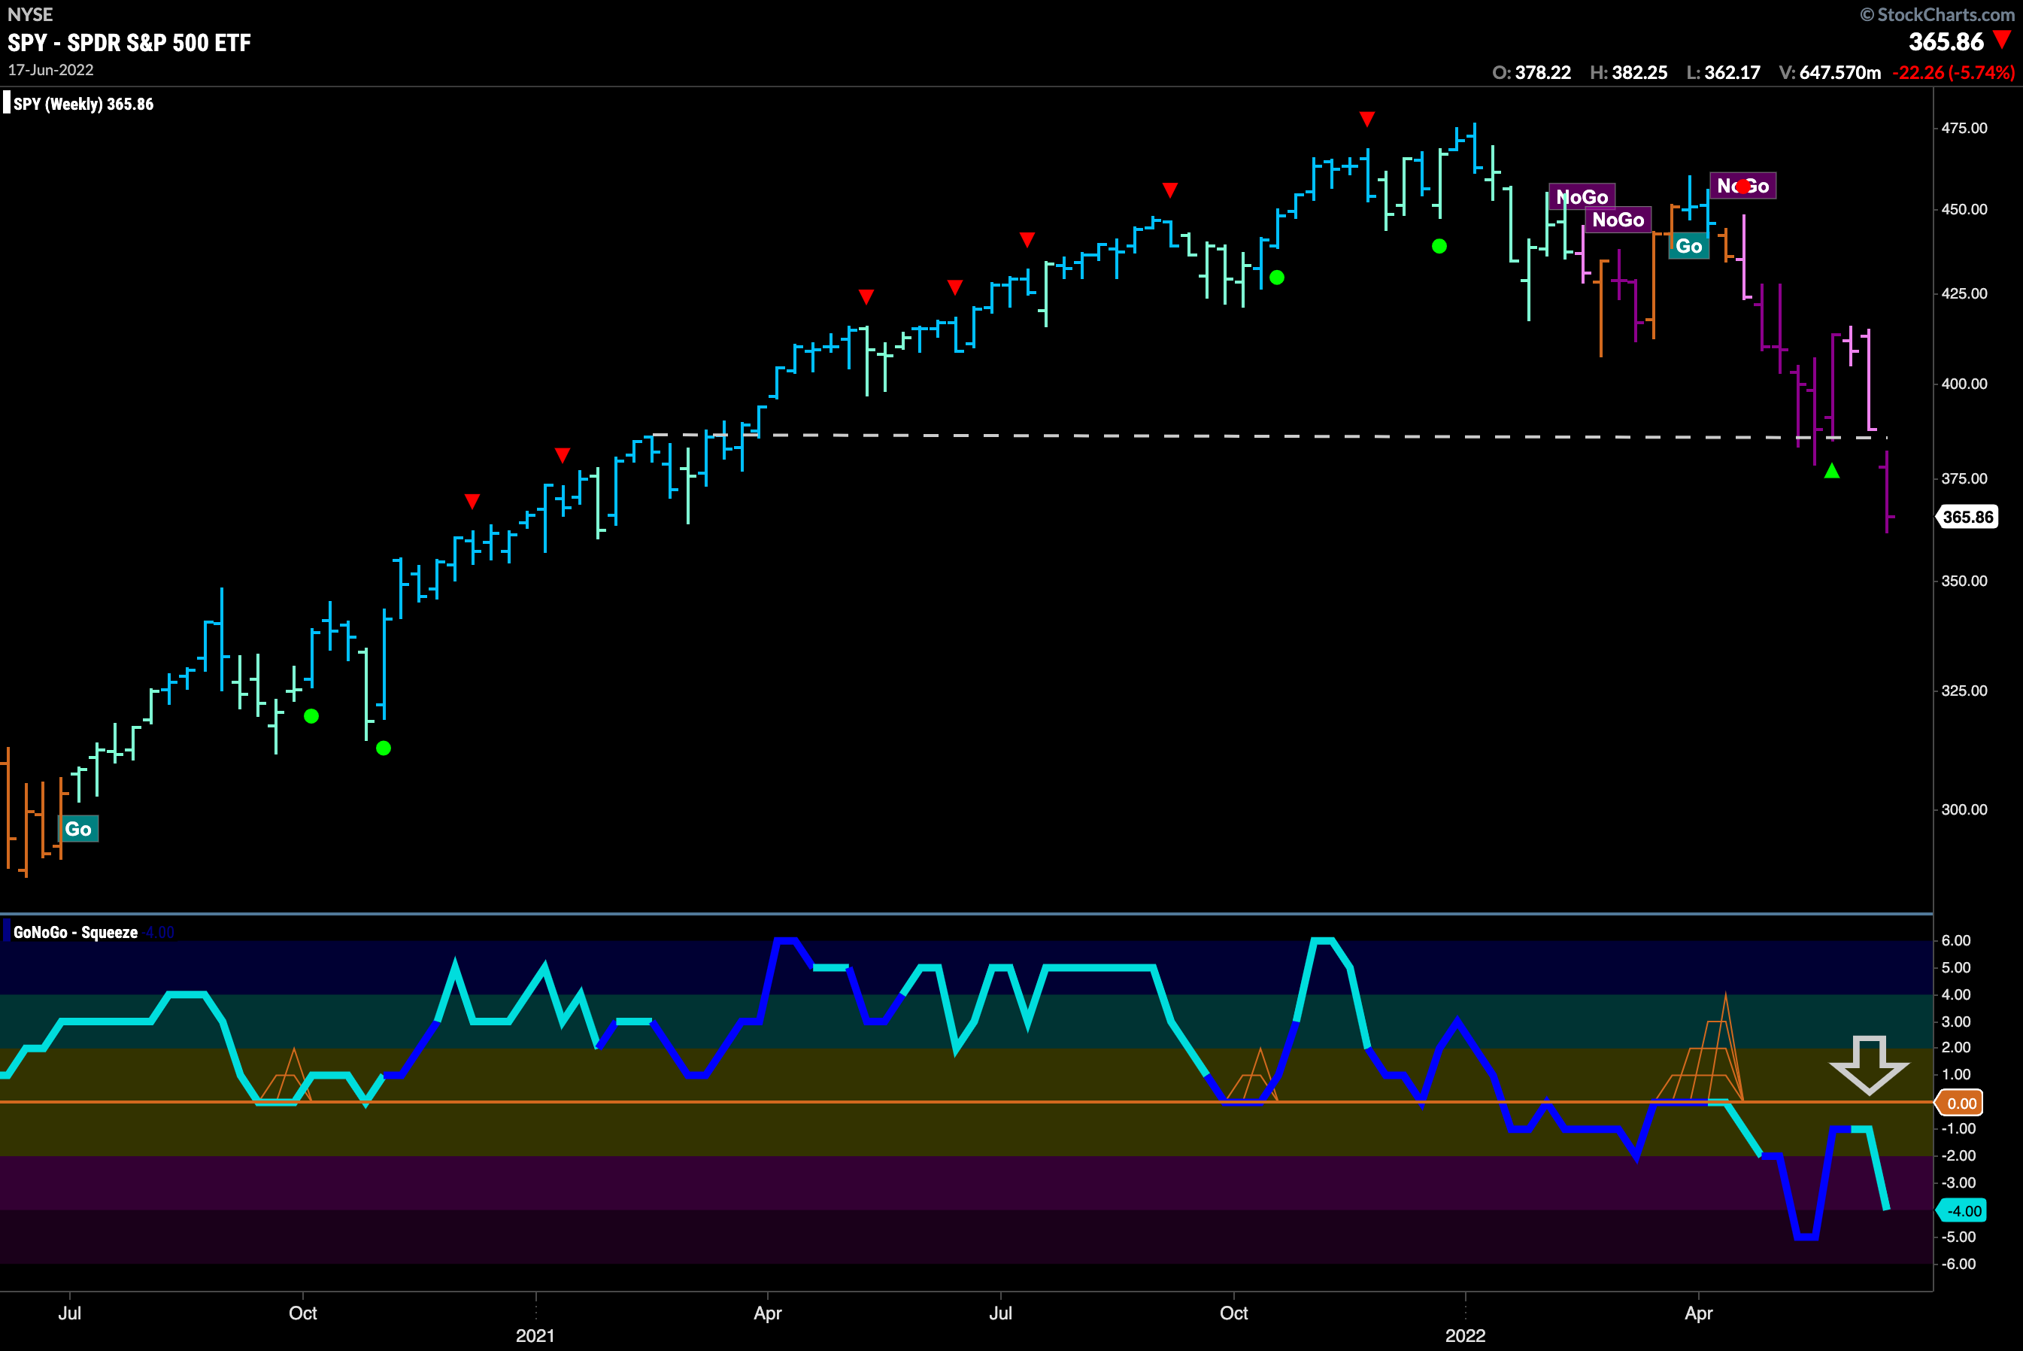Screen dimensions: 2023x1351
Task: Click the 475.00 price axis label
Action: [x=1964, y=129]
